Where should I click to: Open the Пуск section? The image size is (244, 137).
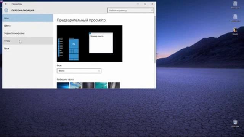tap(28, 48)
